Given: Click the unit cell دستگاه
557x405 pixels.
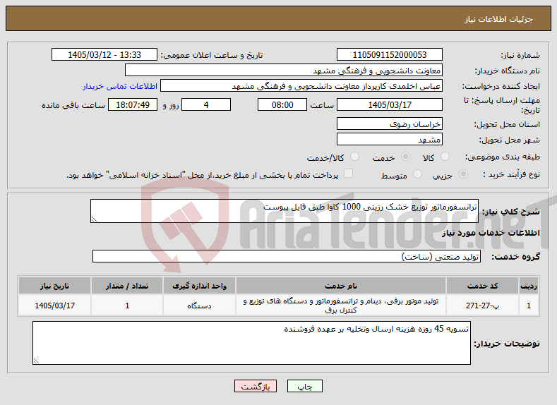Looking at the screenshot, I should pyautogui.click(x=199, y=306).
